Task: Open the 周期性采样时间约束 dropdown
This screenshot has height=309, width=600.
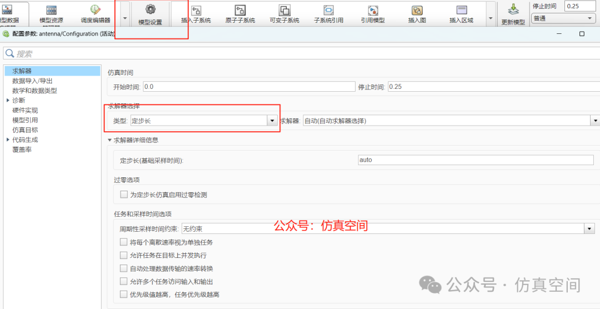Action: pyautogui.click(x=589, y=229)
